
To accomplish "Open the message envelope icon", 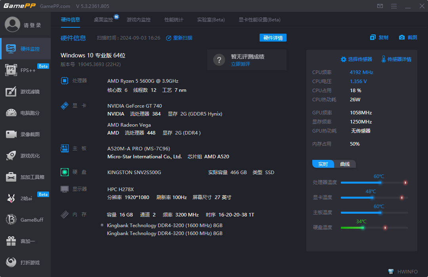I will (380, 6).
